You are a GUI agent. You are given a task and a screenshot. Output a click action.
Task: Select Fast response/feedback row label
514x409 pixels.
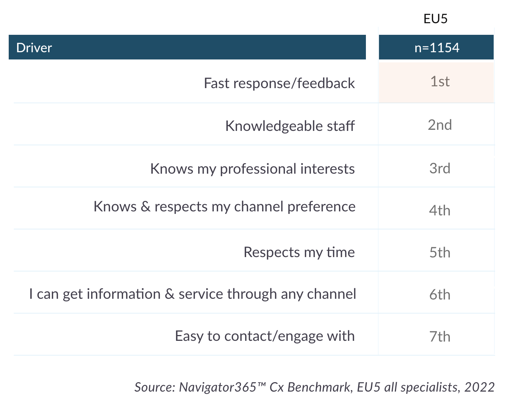[279, 83]
